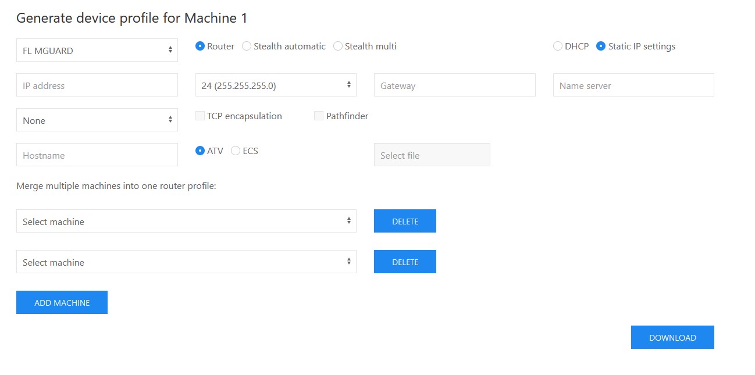Click the DOWNLOAD button
Viewport: 755px width, 375px height.
(x=672, y=338)
